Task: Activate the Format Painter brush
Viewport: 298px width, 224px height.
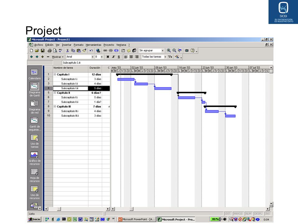Action: point(84,50)
